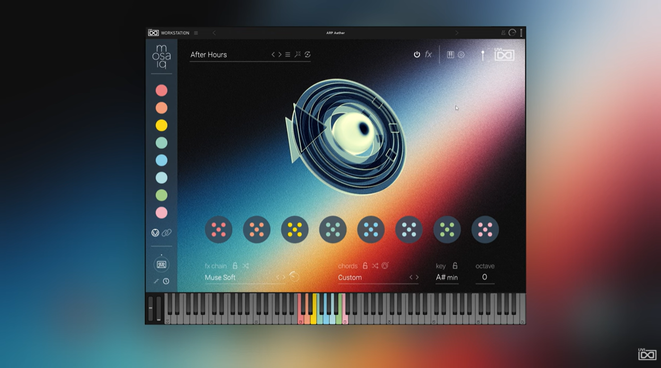661x368 pixels.
Task: Click the octave value field
Action: pos(484,277)
